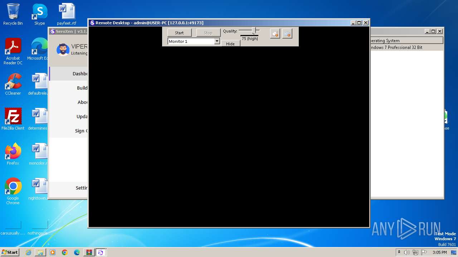Open payfeet.rtf document icon
The height and width of the screenshot is (257, 458).
[x=67, y=14]
